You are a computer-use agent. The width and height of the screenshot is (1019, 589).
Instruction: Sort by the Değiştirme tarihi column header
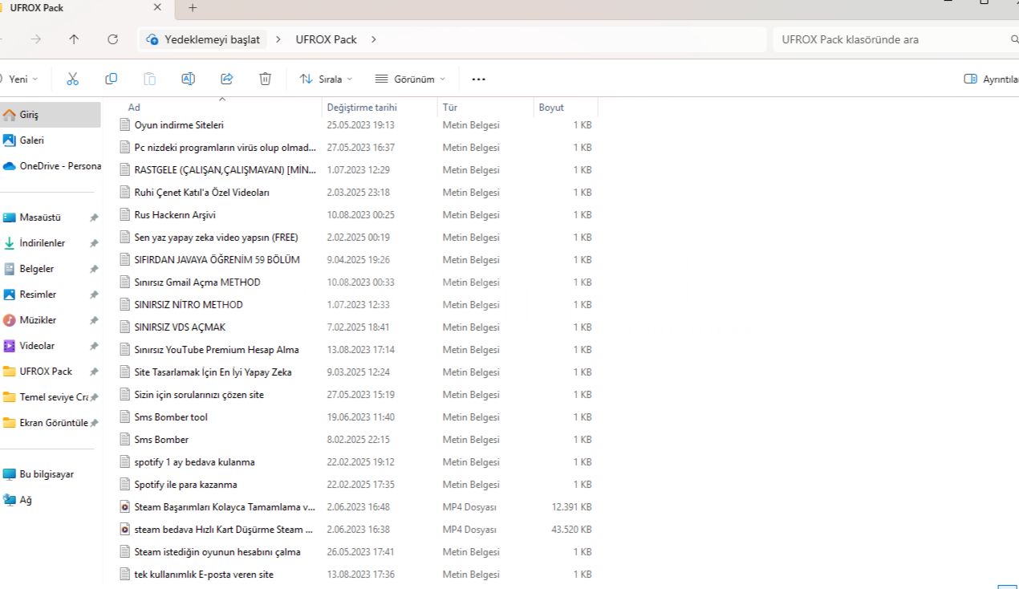[x=361, y=108]
